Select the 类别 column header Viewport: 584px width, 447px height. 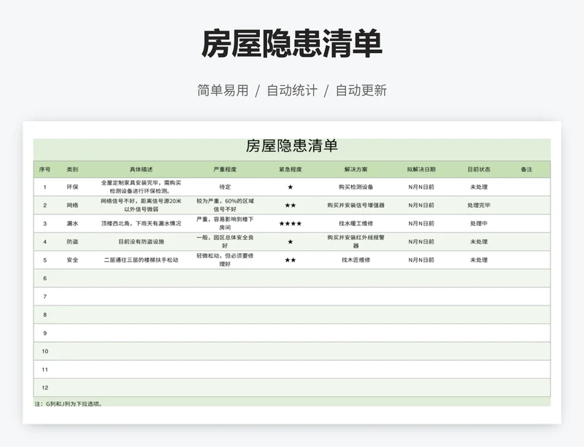pos(72,169)
